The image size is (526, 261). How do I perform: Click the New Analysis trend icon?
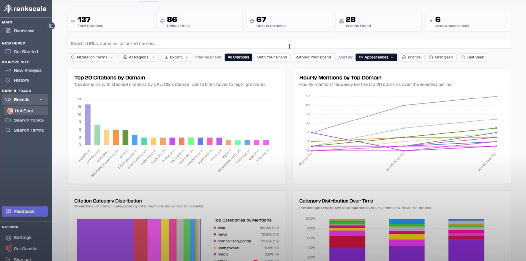click(x=8, y=70)
